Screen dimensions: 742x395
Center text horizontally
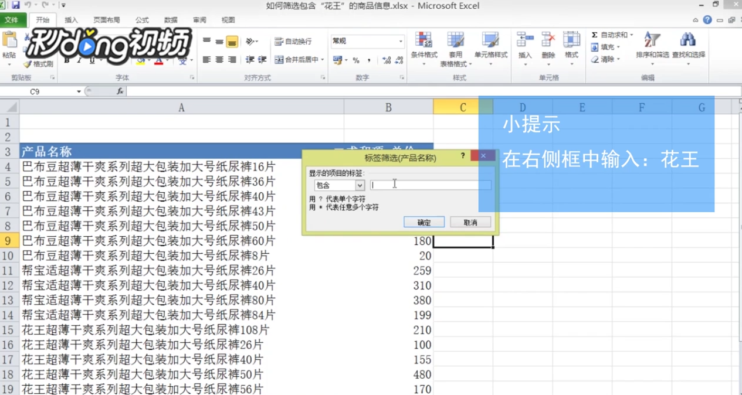[x=219, y=60]
